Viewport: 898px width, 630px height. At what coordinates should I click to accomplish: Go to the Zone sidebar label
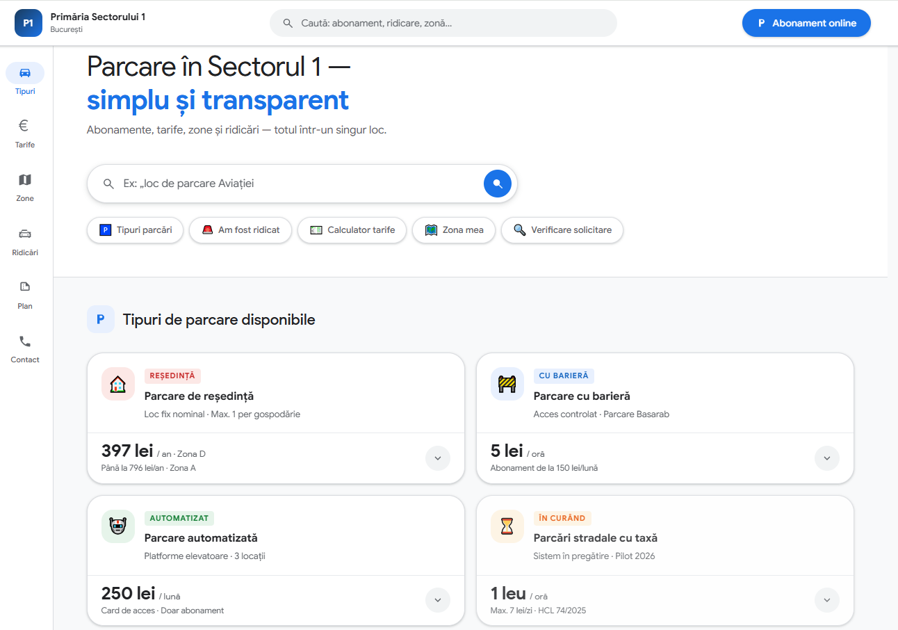(x=25, y=198)
